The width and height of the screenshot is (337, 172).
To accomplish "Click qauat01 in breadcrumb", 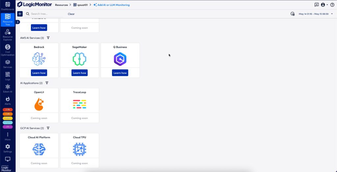I will 81,5.
